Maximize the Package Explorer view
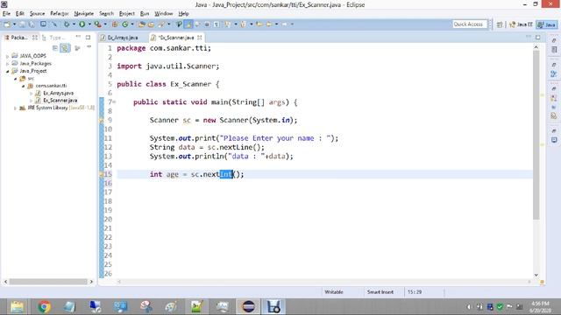 88,37
